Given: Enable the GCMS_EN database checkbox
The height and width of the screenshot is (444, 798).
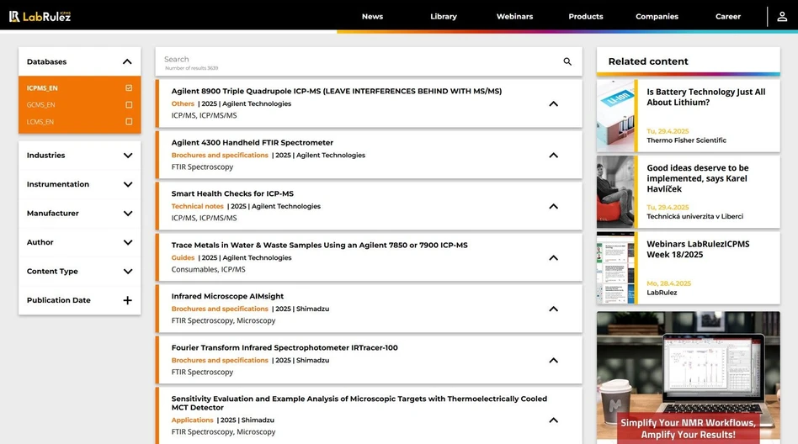Looking at the screenshot, I should click(x=129, y=105).
